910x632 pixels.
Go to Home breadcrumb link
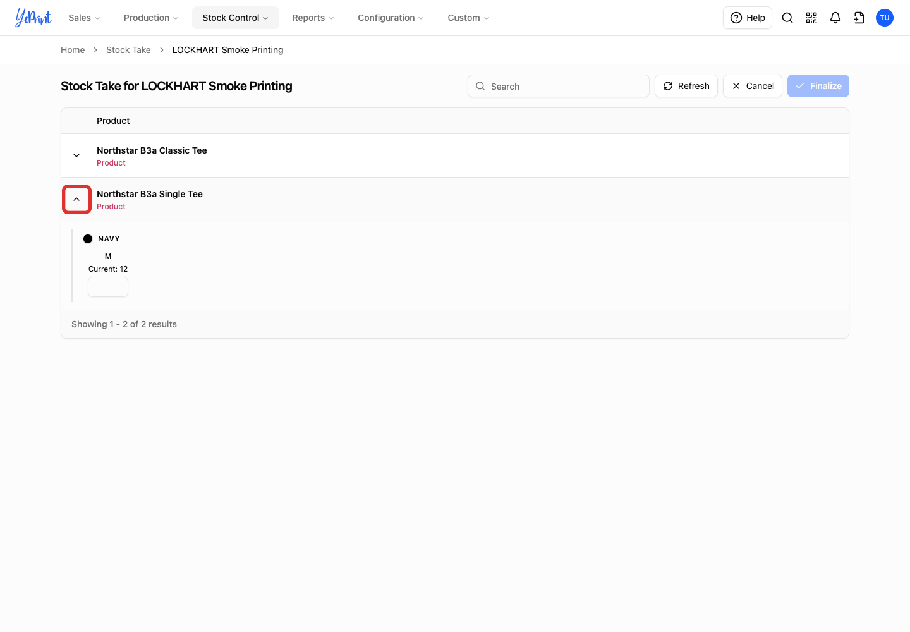(73, 50)
